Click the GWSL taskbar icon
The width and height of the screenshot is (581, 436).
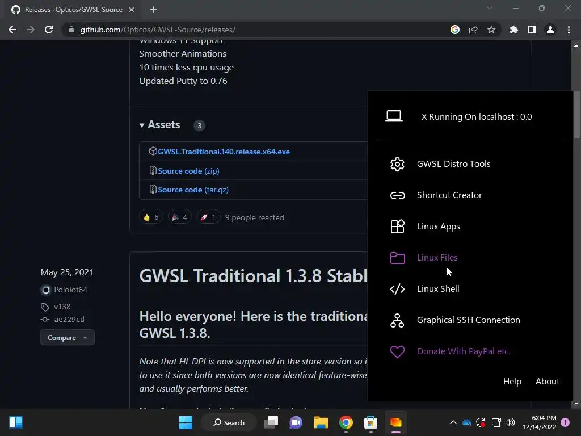395,422
